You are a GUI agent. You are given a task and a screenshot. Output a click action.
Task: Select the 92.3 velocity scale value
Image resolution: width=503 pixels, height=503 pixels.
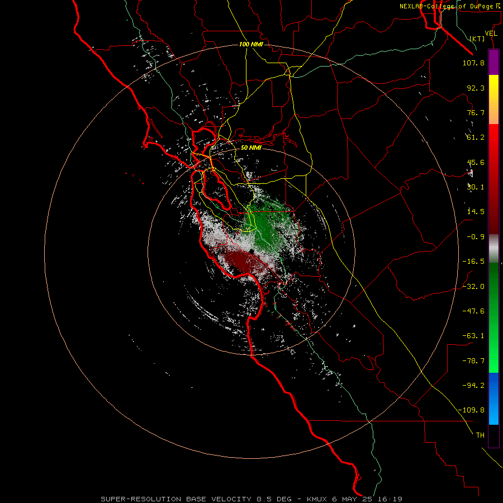point(476,88)
